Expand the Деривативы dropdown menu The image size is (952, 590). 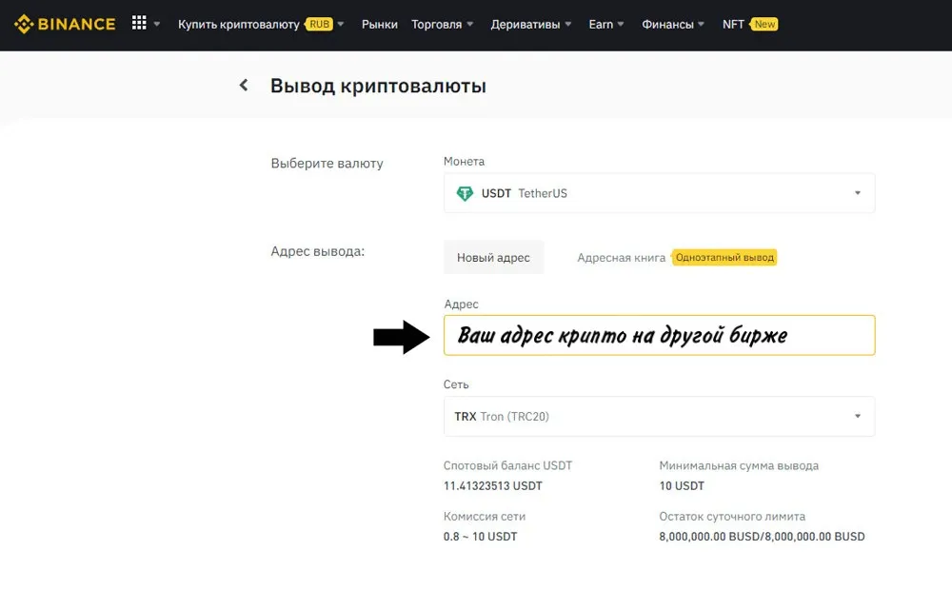[526, 24]
